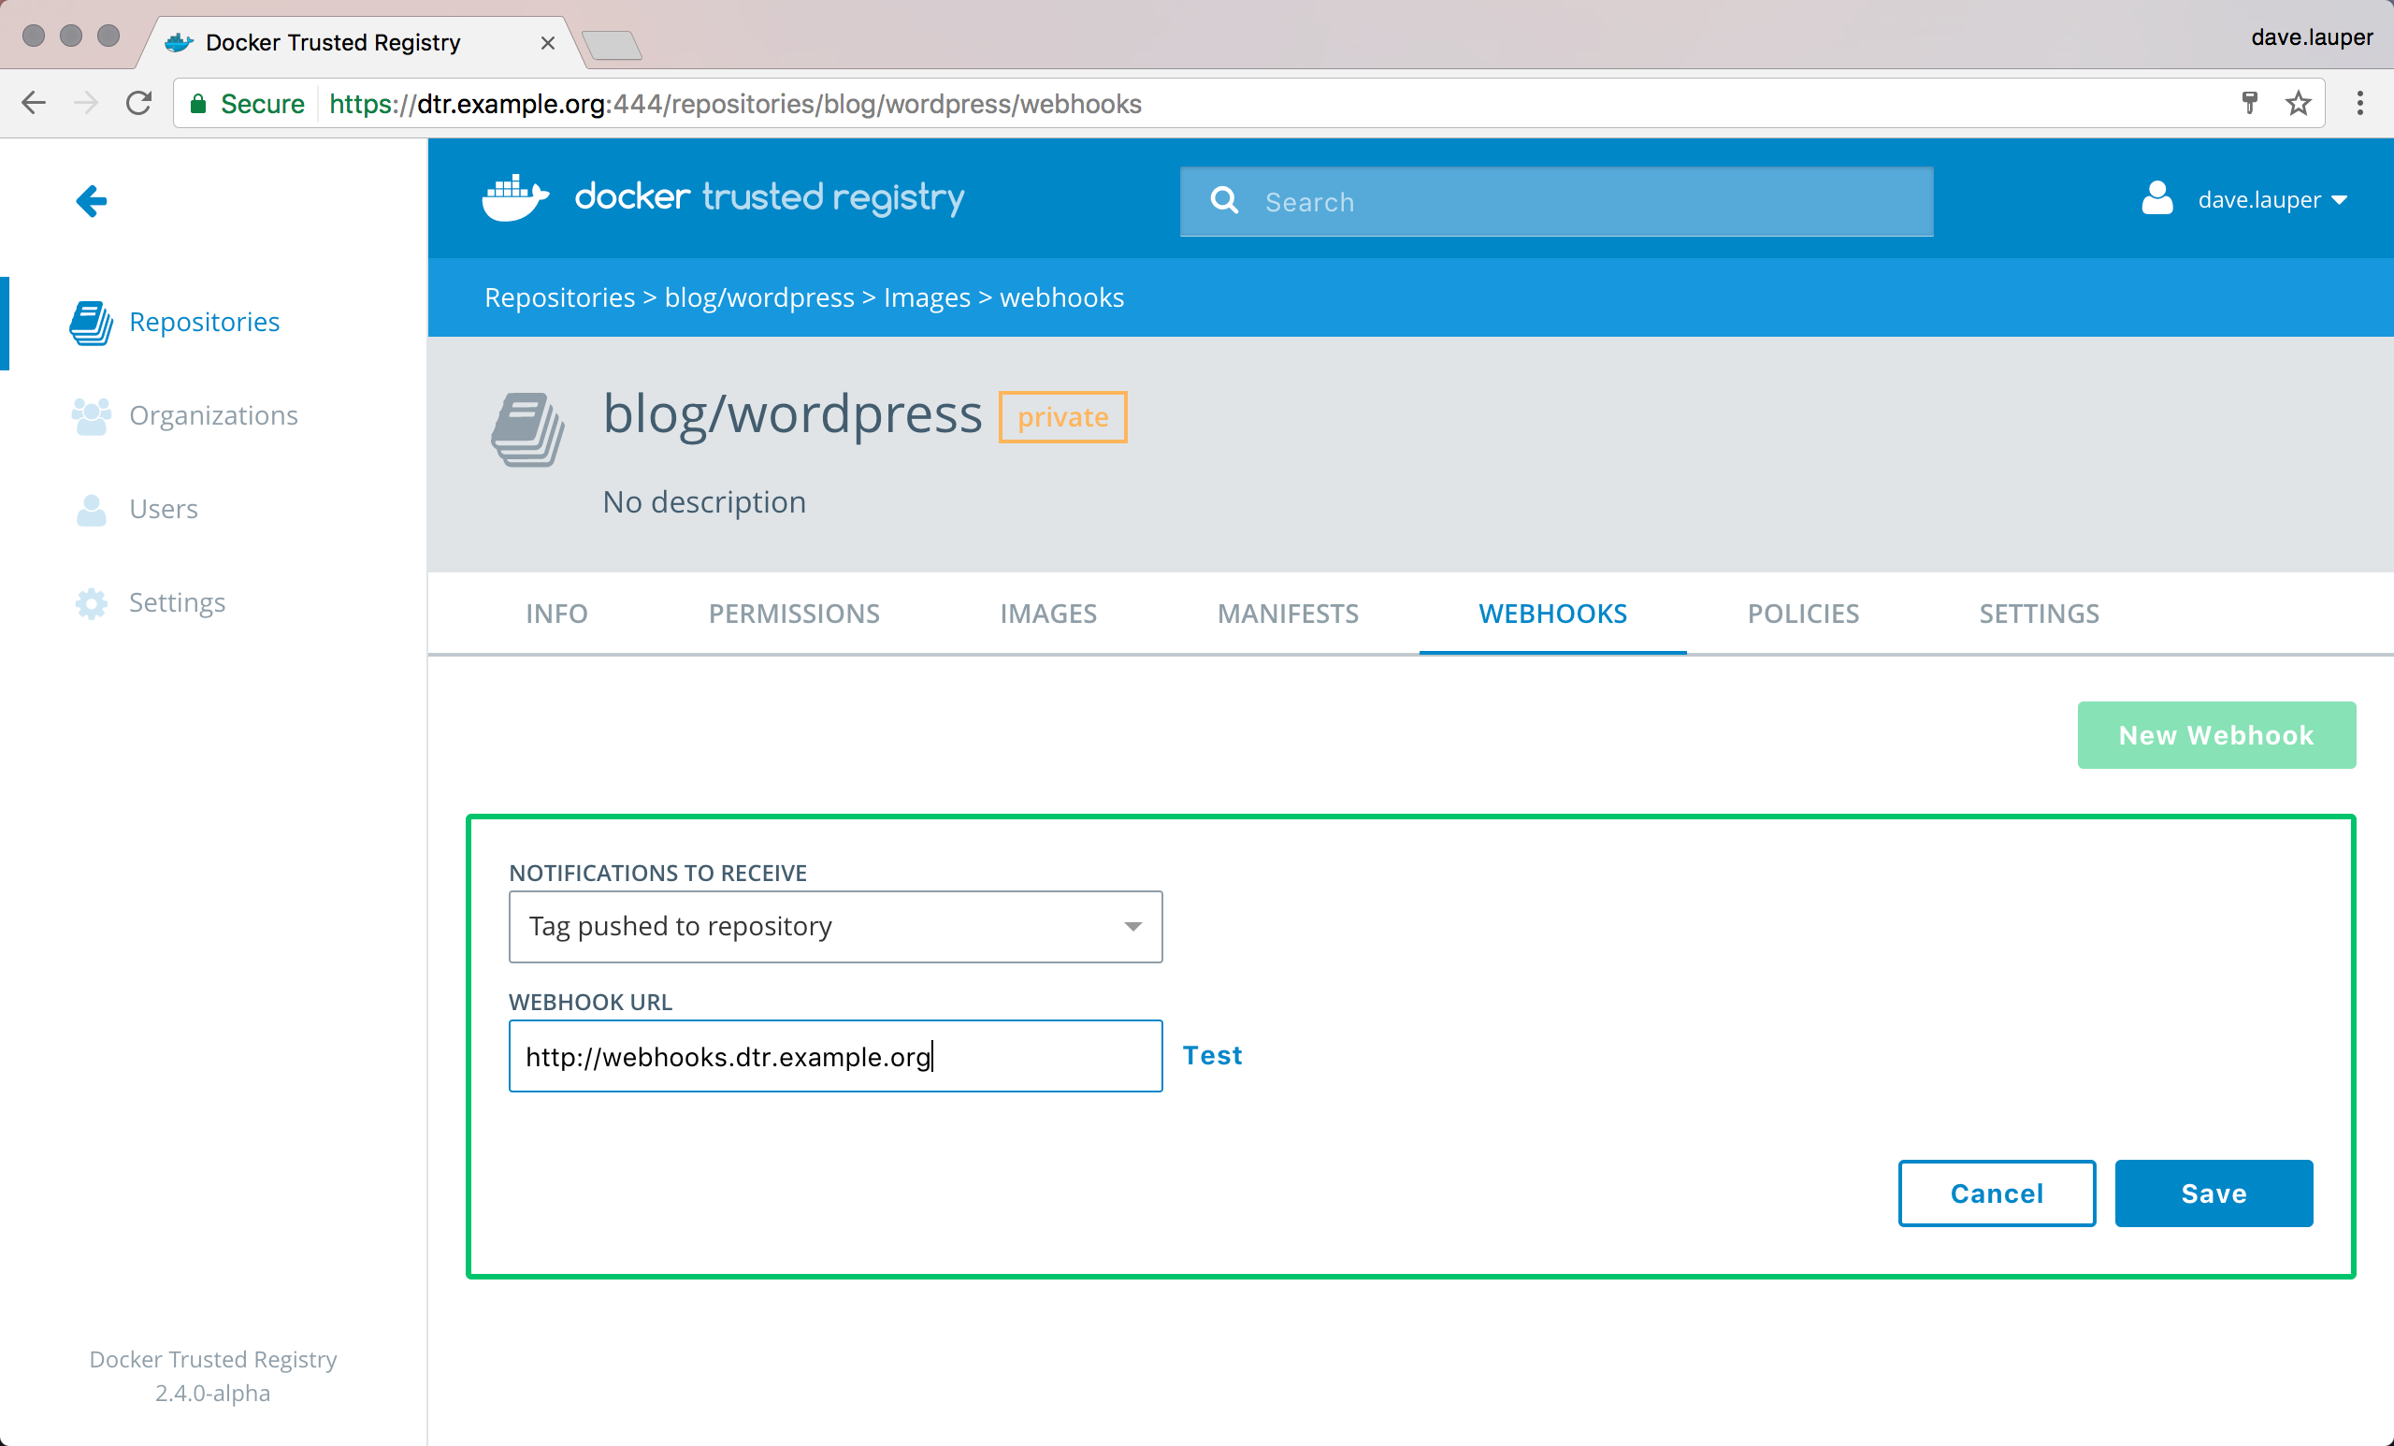Screen dimensions: 2394x1446
Task: Switch to the Permissions tab
Action: tap(793, 615)
